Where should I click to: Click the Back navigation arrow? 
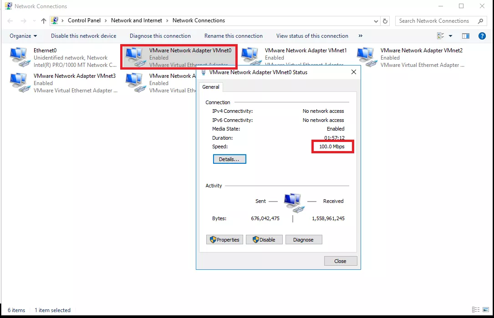10,21
